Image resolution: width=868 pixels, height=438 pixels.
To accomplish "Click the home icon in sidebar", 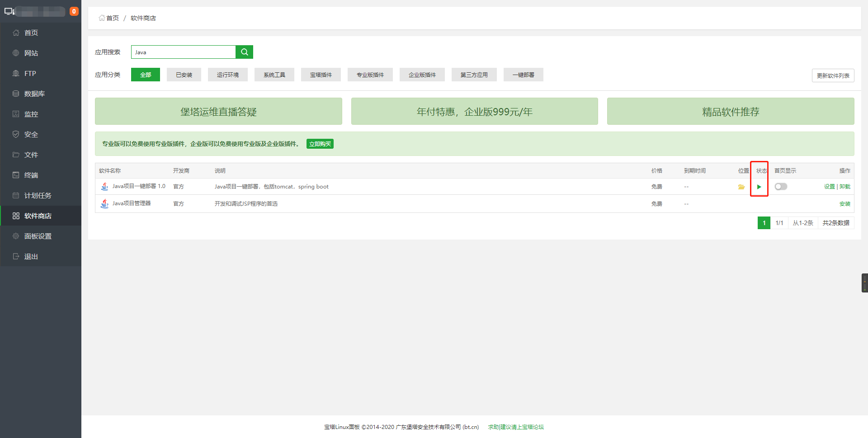I will tap(16, 33).
